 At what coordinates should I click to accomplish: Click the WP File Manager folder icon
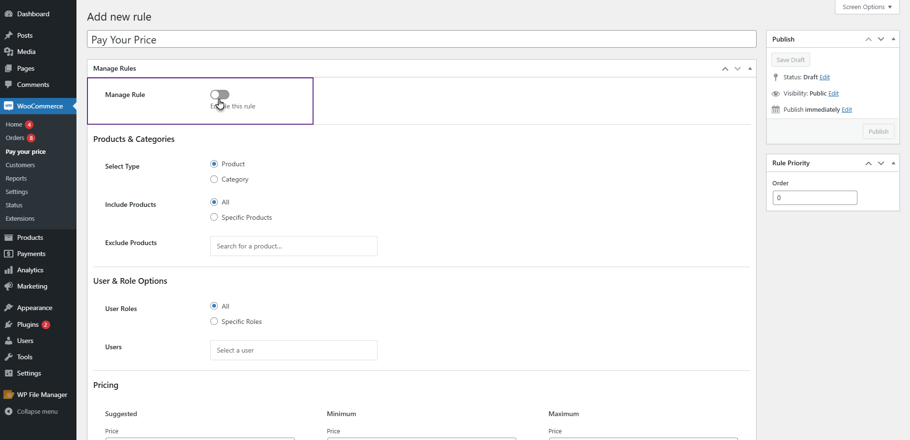(x=9, y=395)
